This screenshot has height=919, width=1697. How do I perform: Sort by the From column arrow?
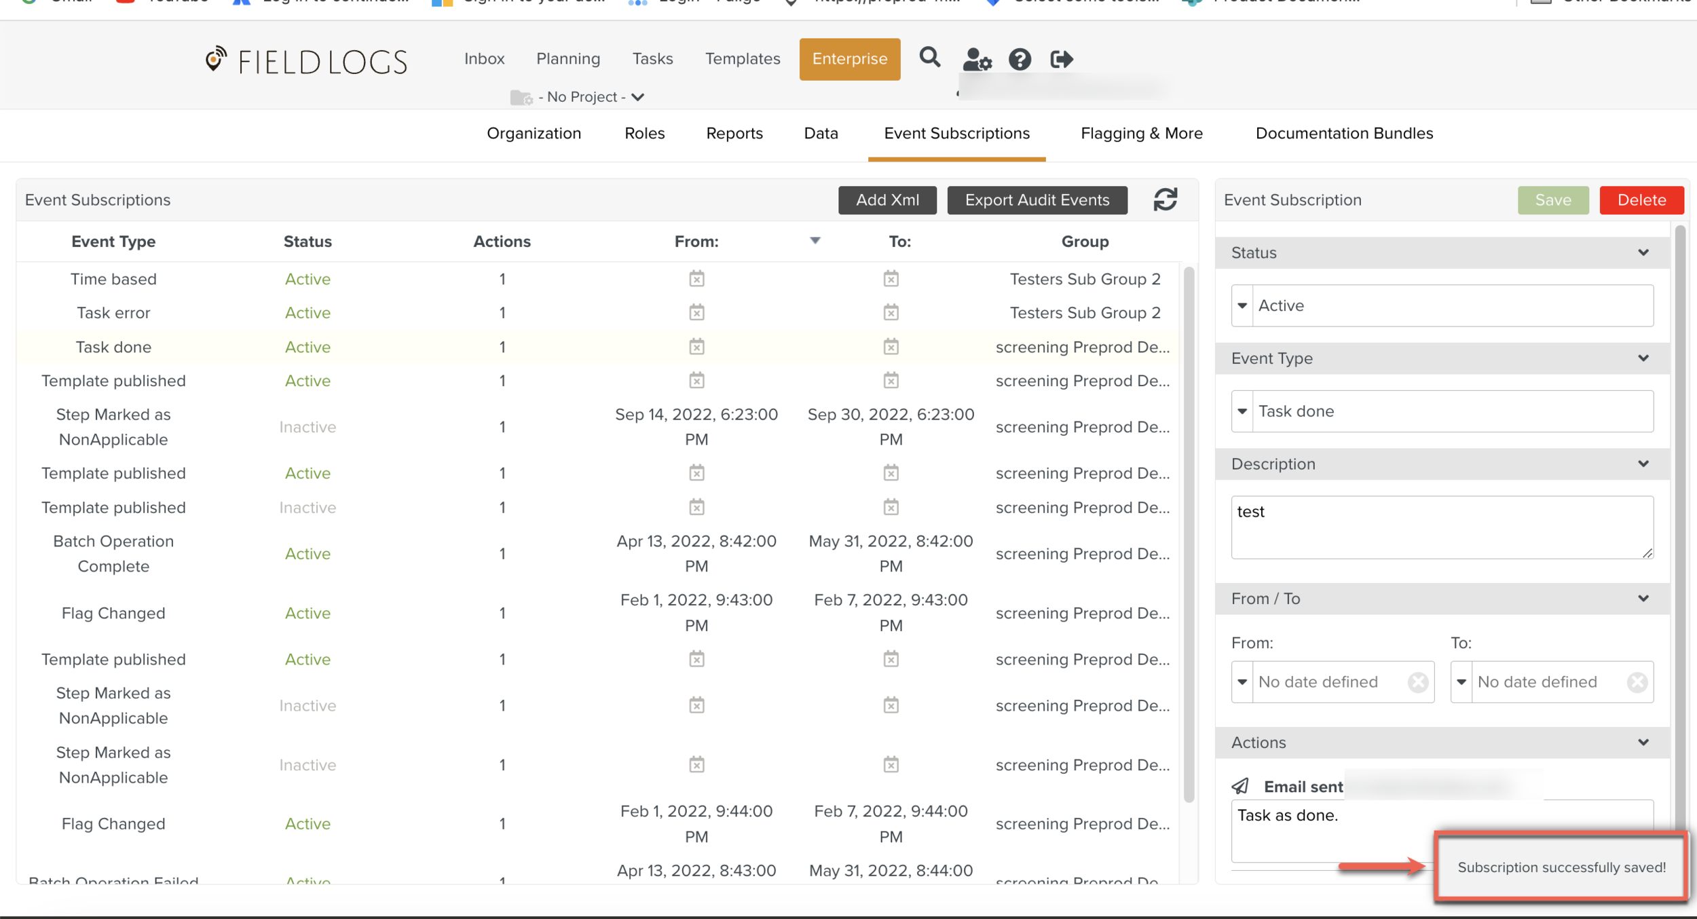815,240
